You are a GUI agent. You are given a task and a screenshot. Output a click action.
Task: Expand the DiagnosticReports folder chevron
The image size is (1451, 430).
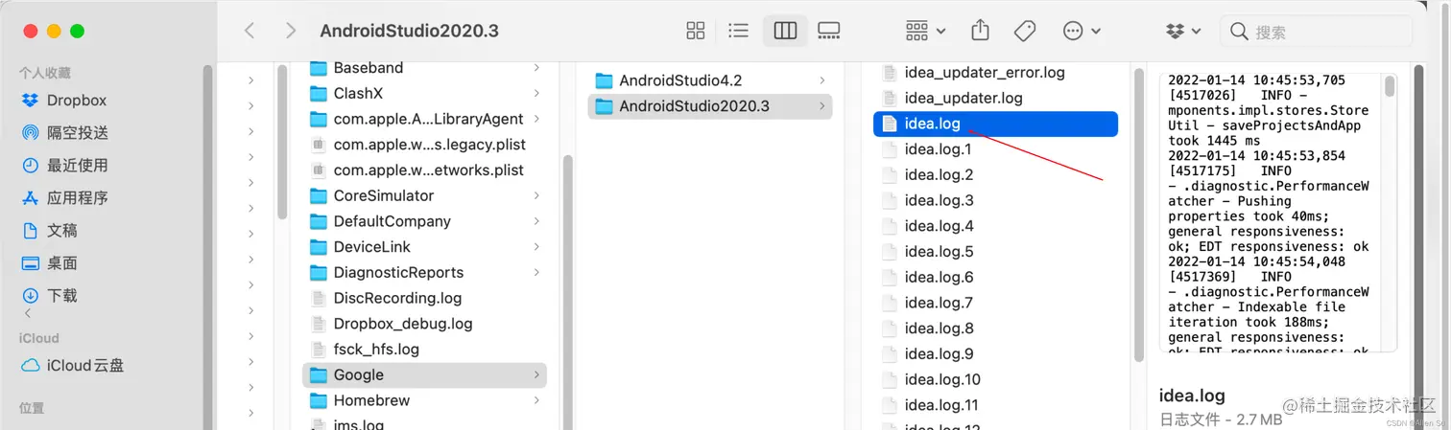click(x=536, y=272)
